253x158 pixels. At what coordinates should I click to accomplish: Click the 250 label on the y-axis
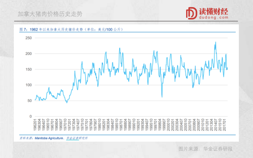[29, 38]
